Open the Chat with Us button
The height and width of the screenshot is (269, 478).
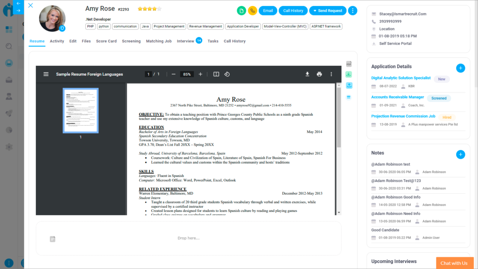click(x=454, y=263)
